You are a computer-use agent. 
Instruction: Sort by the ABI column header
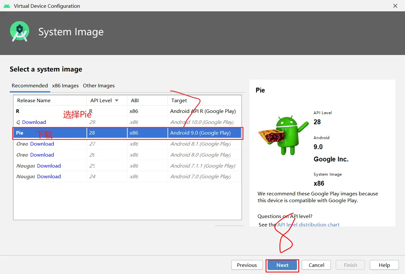click(147, 100)
